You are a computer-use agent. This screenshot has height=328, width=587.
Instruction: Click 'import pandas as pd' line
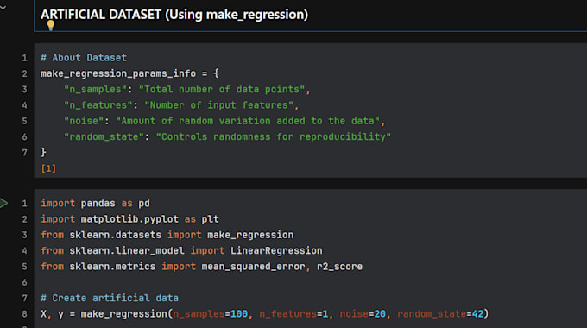[96, 204]
